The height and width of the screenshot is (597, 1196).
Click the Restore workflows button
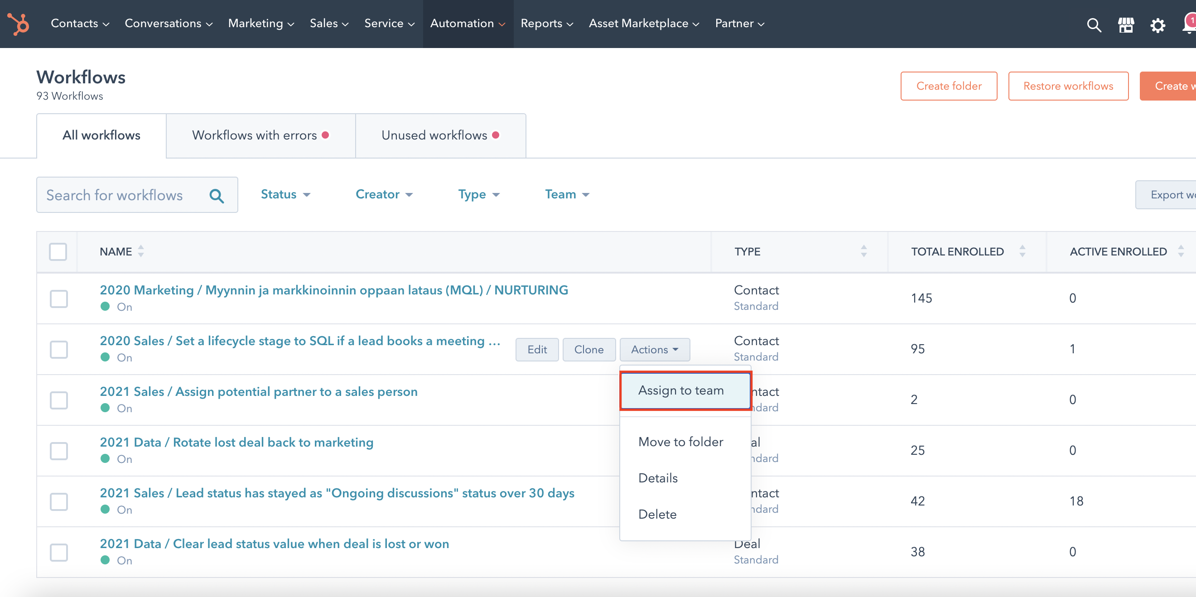pyautogui.click(x=1069, y=86)
